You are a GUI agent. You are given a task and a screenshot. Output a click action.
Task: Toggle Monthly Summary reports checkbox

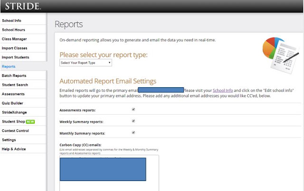pyautogui.click(x=133, y=133)
